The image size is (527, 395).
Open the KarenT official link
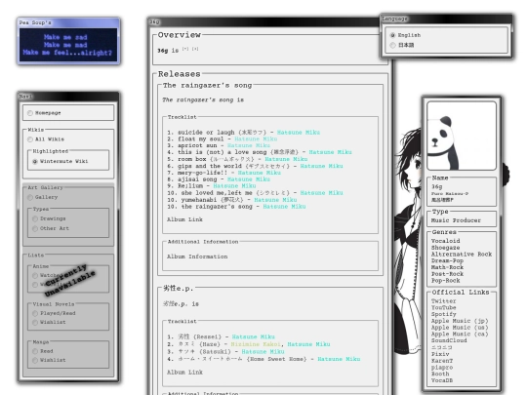pos(442,361)
